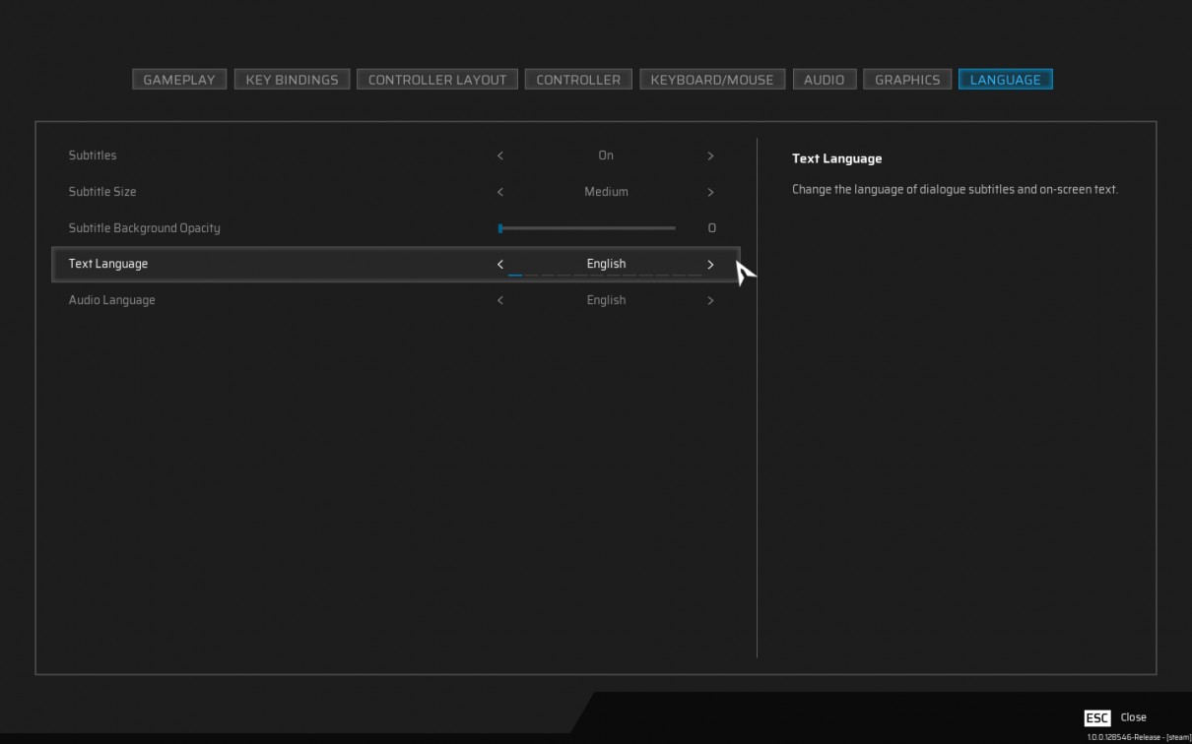This screenshot has width=1192, height=744.
Task: Decrease Subtitle Size with left arrow
Action: point(500,192)
